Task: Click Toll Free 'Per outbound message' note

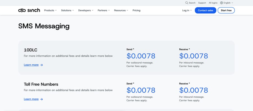Action: [x=140, y=99]
